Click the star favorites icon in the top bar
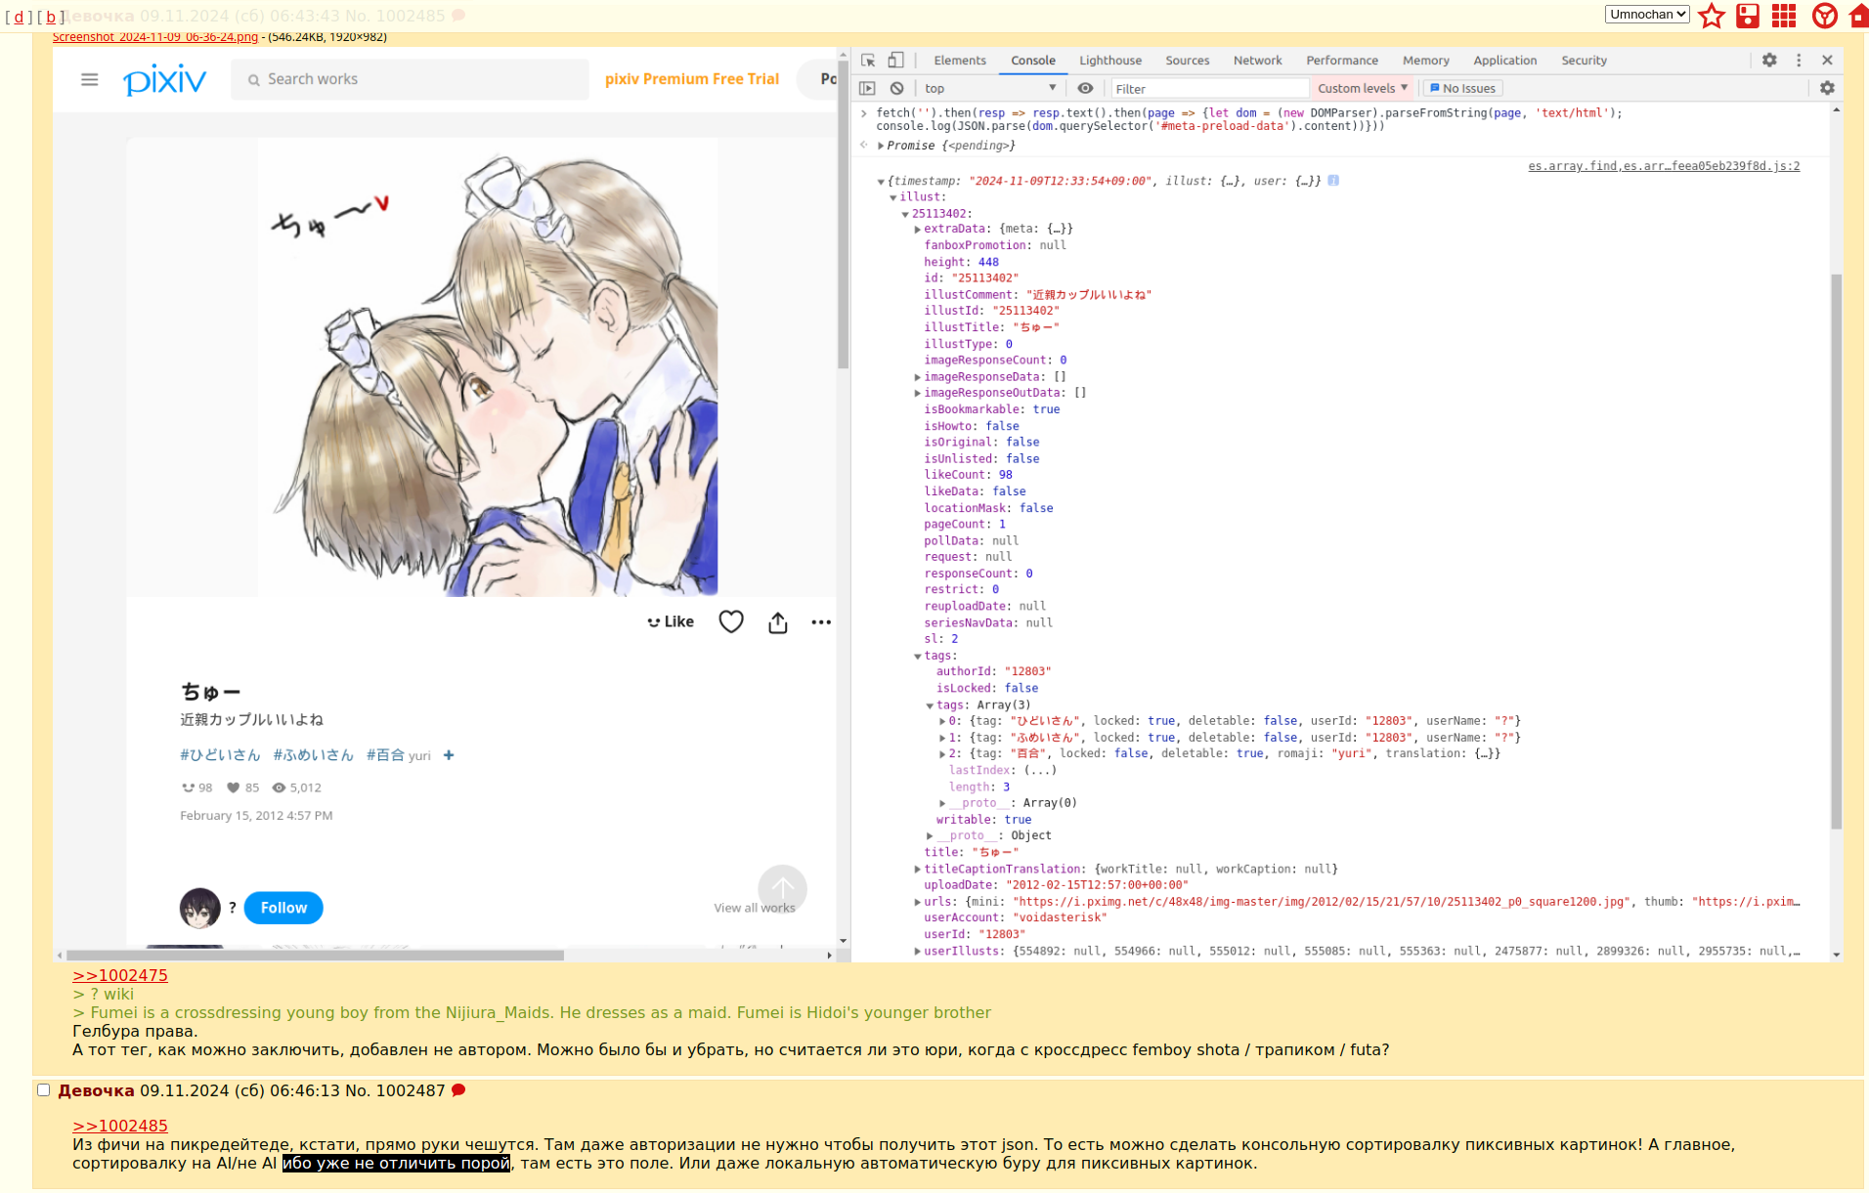This screenshot has height=1193, width=1869. (1711, 16)
